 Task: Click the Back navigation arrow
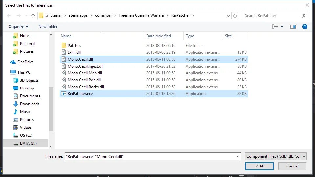(9, 16)
